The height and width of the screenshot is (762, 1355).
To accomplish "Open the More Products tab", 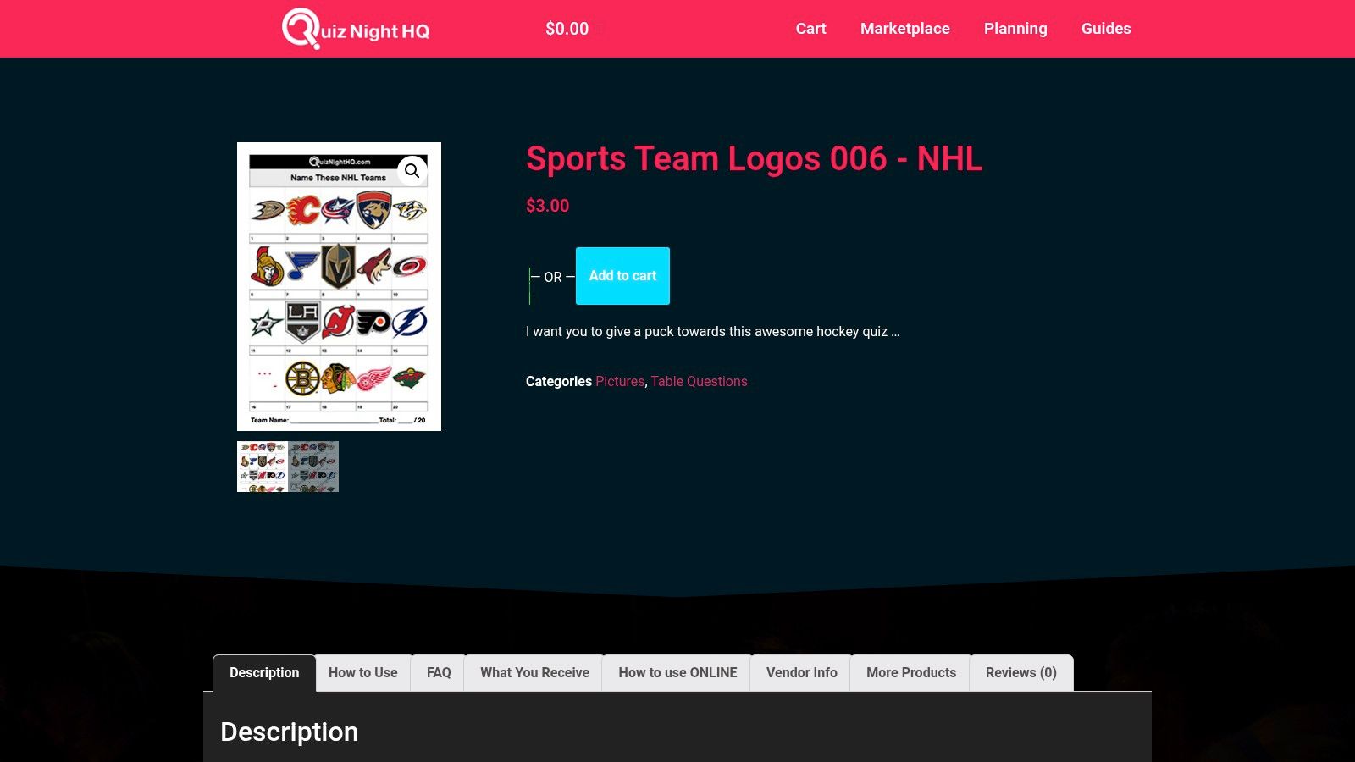I will point(910,672).
